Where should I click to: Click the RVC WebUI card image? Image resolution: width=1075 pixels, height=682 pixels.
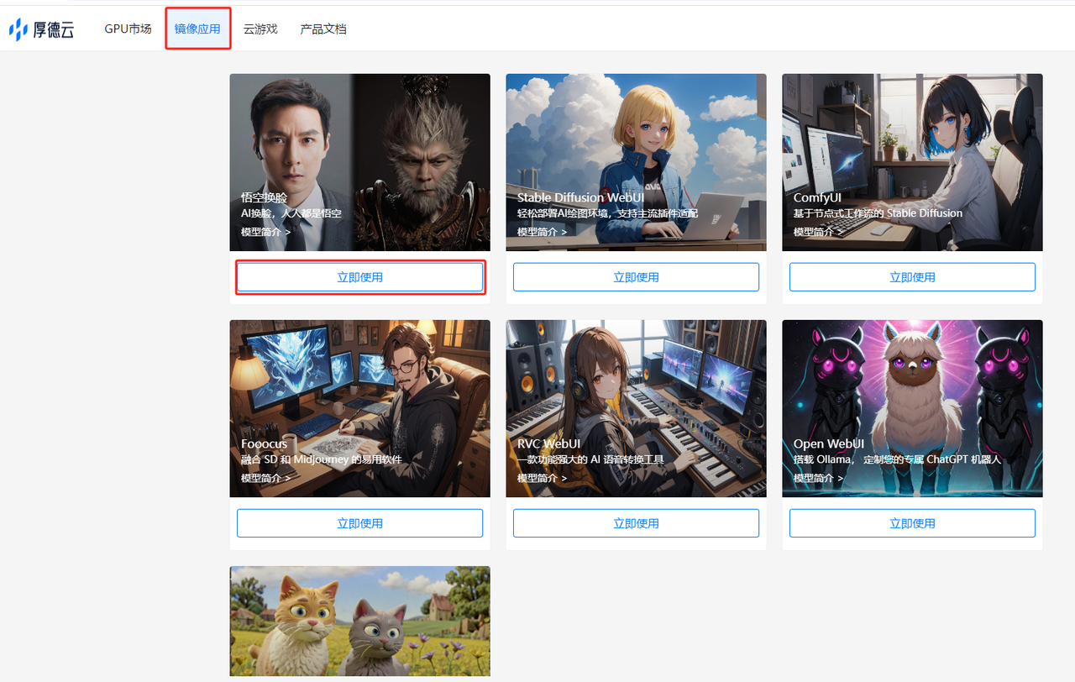[x=636, y=408]
